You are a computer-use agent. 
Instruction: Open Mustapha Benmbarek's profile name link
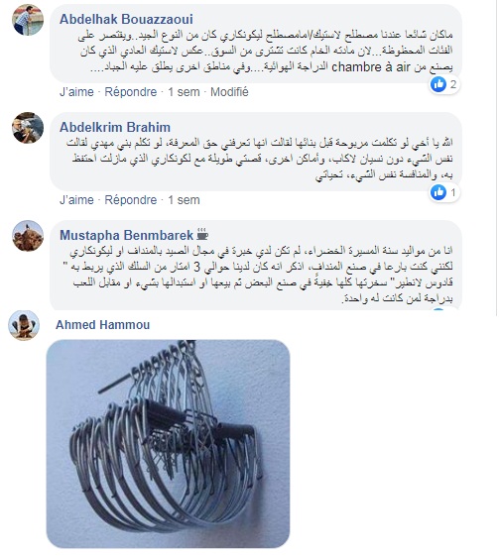(x=127, y=235)
